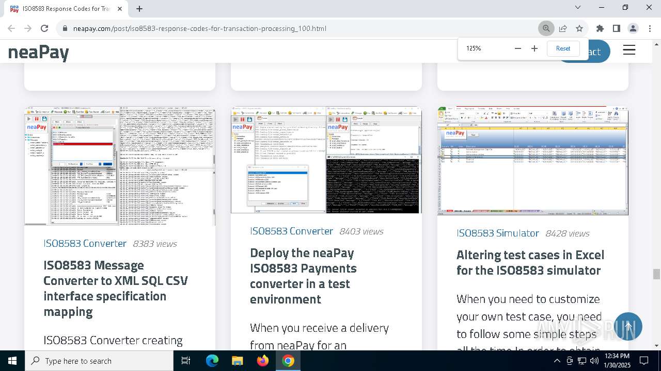Open the tab search dropdown chevron
The height and width of the screenshot is (371, 661).
[578, 7]
